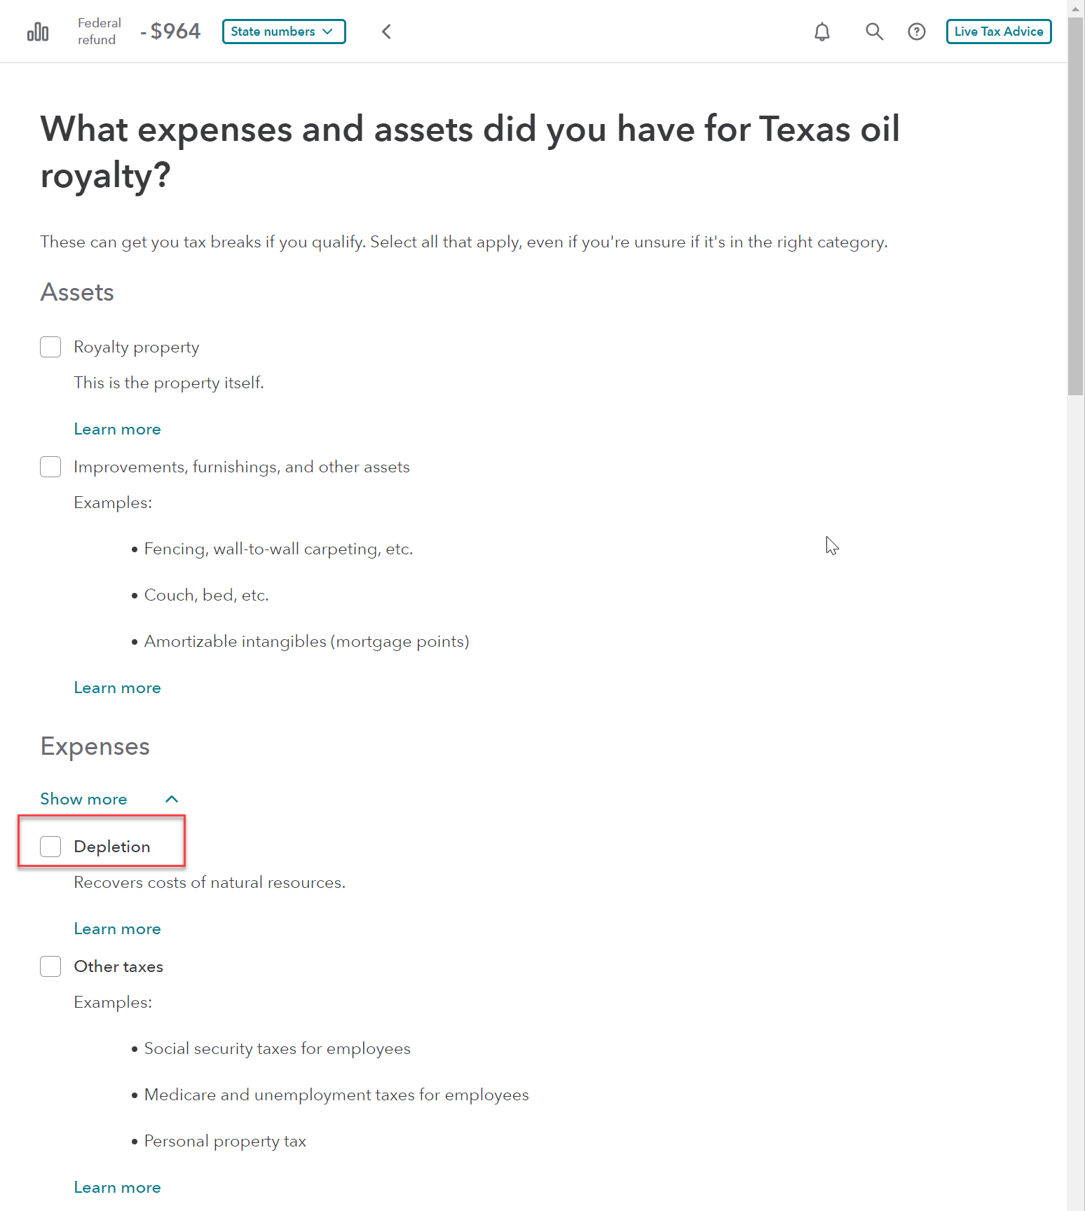Open Live Tax Advice
The width and height of the screenshot is (1085, 1211).
[x=999, y=32]
